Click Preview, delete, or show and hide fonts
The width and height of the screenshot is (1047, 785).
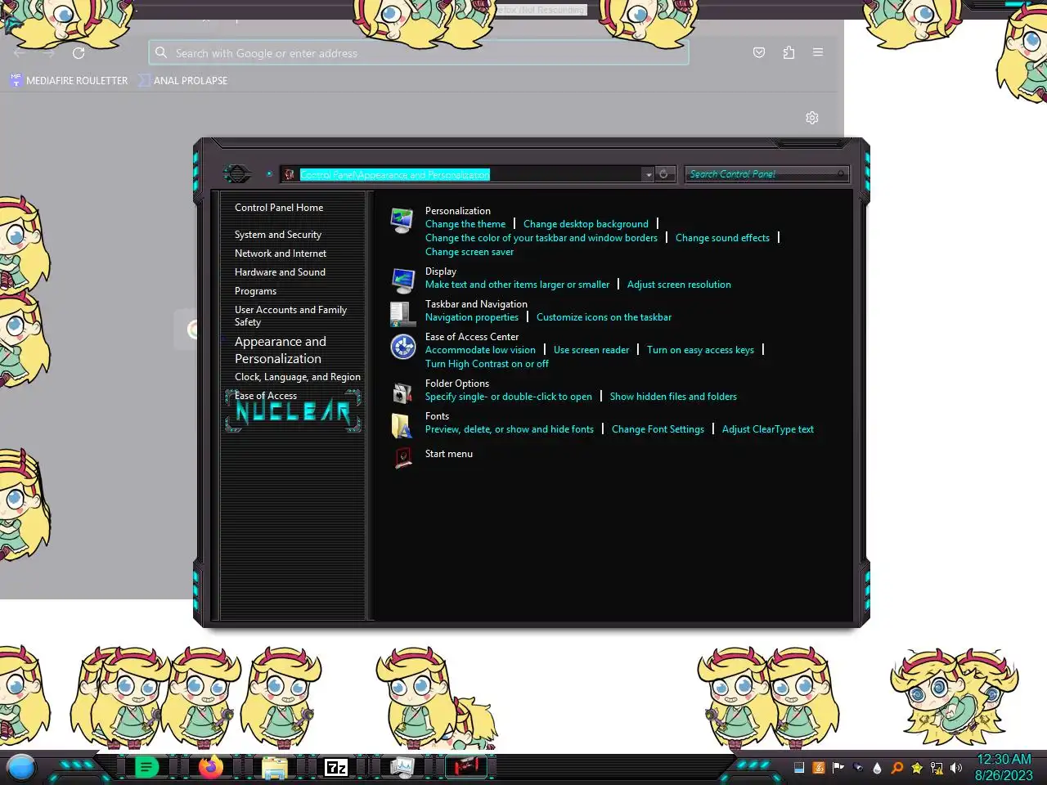pyautogui.click(x=510, y=429)
